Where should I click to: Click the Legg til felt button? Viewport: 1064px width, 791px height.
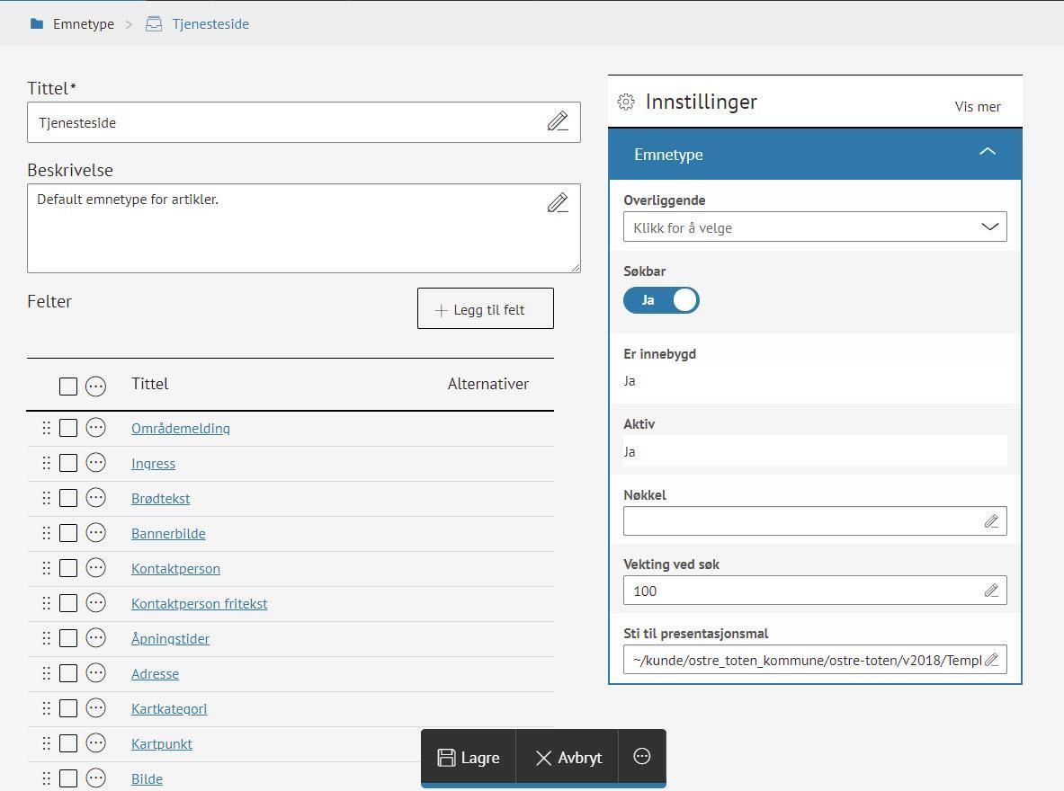click(x=485, y=309)
